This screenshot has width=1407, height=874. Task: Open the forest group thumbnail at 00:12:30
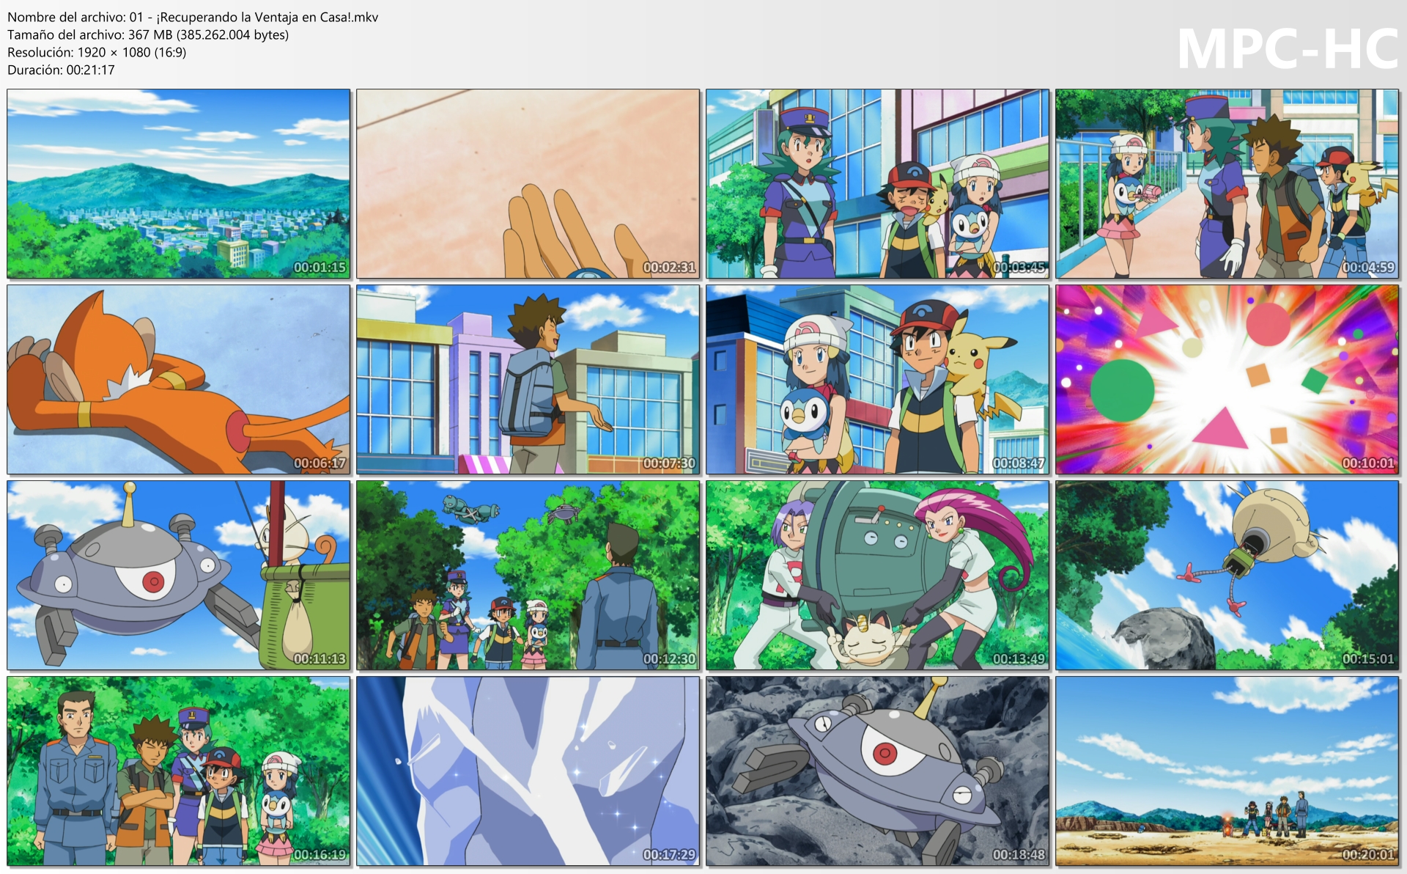(x=528, y=575)
